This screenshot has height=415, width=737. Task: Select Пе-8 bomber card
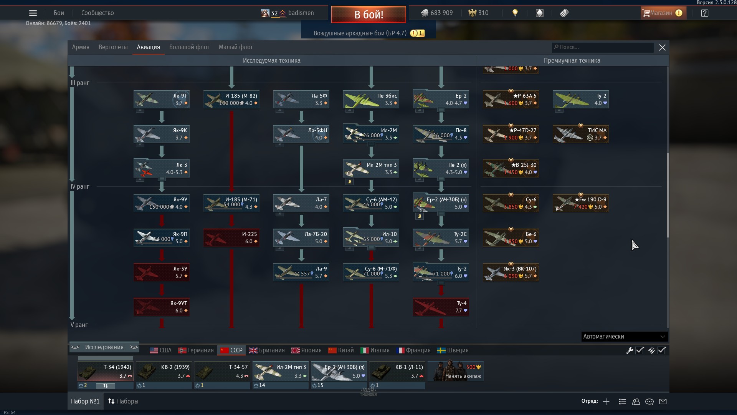point(441,134)
